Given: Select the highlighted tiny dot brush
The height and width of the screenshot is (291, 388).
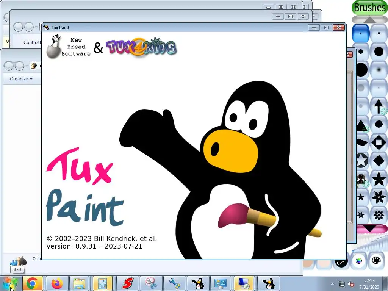Looking at the screenshot, I should point(361,33).
